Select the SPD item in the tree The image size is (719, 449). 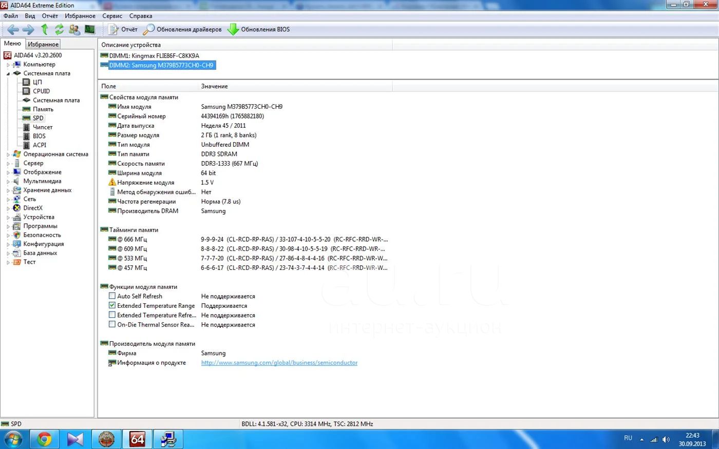[38, 118]
